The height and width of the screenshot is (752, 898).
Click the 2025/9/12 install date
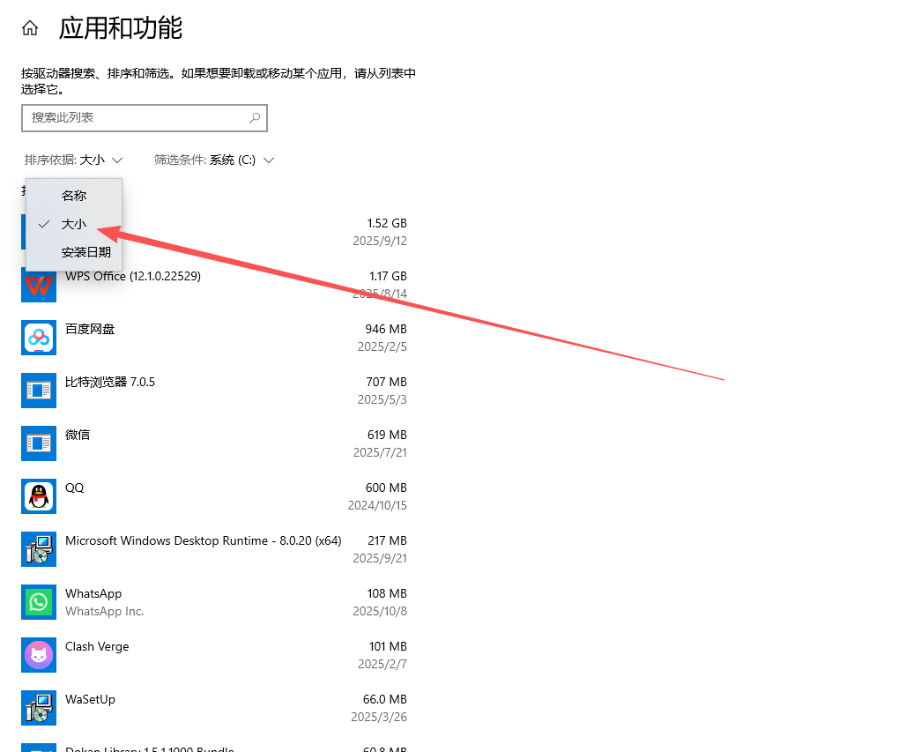coord(380,242)
